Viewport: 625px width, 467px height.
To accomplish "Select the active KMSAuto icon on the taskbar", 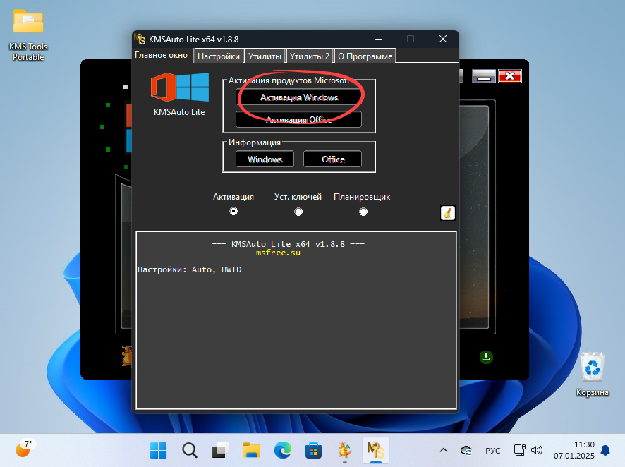I will click(375, 450).
